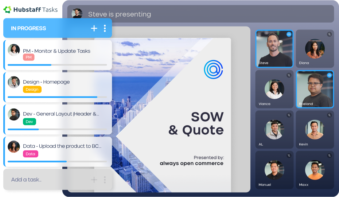Open the Dev - General Layout task card
Image resolution: width=339 pixels, height=197 pixels.
pos(58,119)
